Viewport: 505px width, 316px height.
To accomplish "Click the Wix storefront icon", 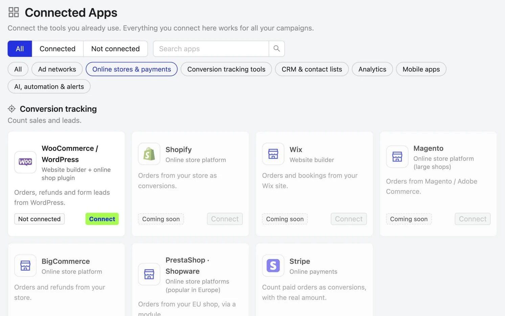I will pos(273,154).
